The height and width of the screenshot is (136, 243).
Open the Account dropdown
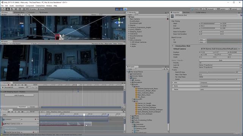point(212,9)
